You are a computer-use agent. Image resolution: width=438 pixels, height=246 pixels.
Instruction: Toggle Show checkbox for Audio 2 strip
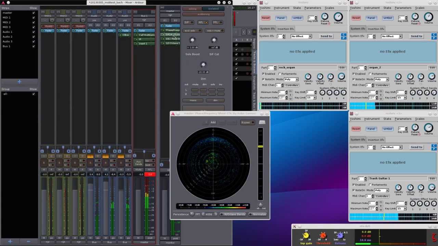pos(34,37)
